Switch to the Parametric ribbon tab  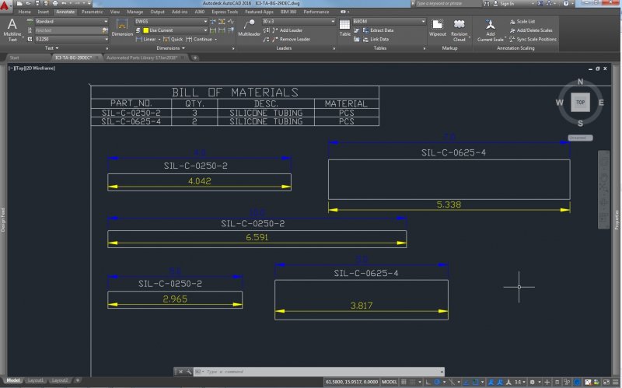click(x=92, y=12)
